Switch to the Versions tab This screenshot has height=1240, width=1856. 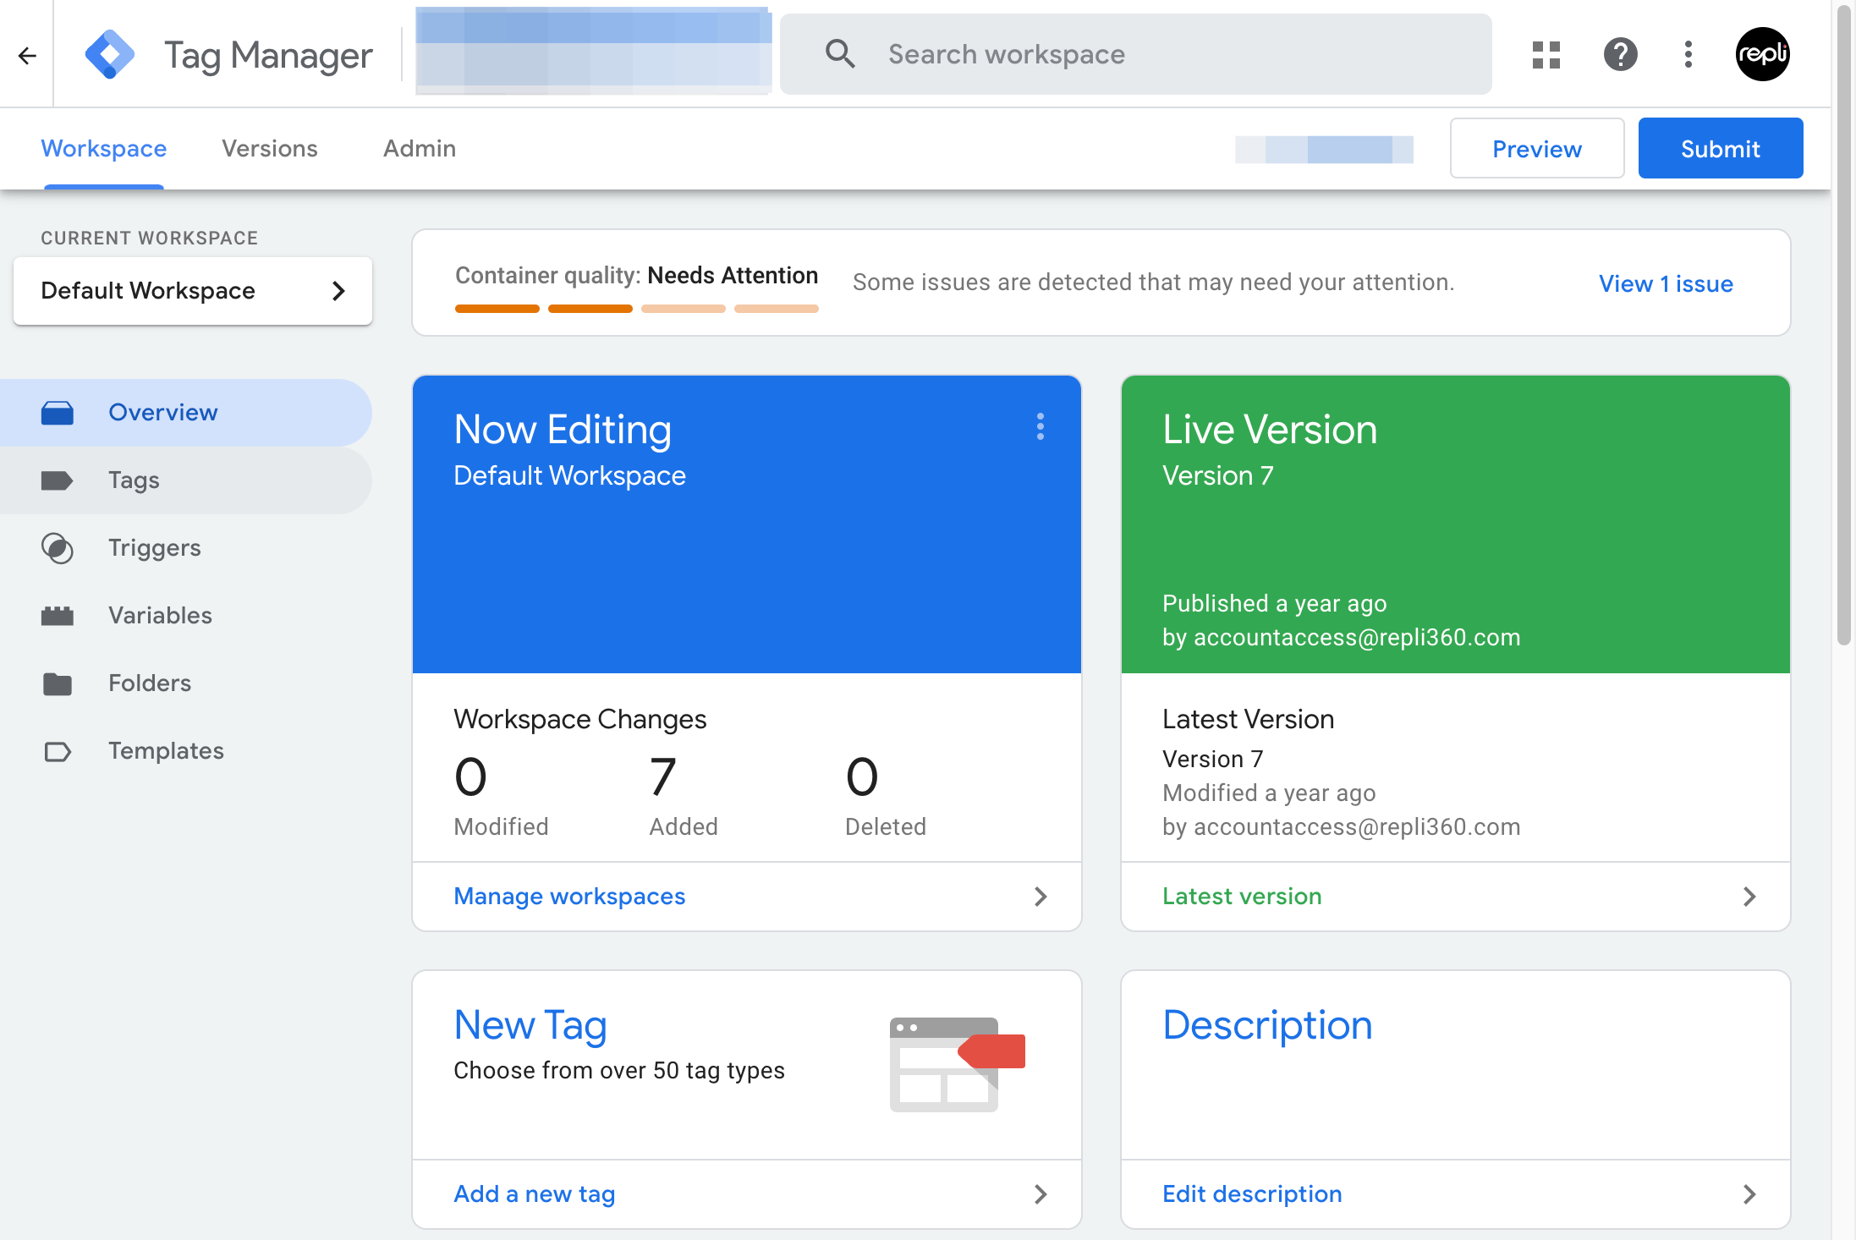tap(270, 149)
